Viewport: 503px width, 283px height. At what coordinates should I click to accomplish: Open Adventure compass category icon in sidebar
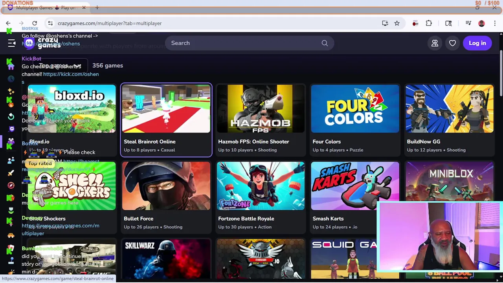pos(11,185)
